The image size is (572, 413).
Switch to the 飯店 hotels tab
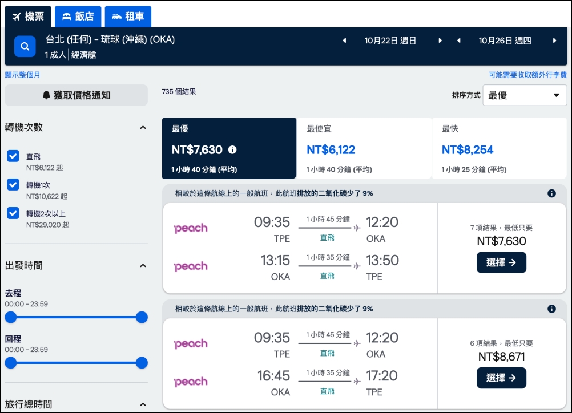click(78, 17)
